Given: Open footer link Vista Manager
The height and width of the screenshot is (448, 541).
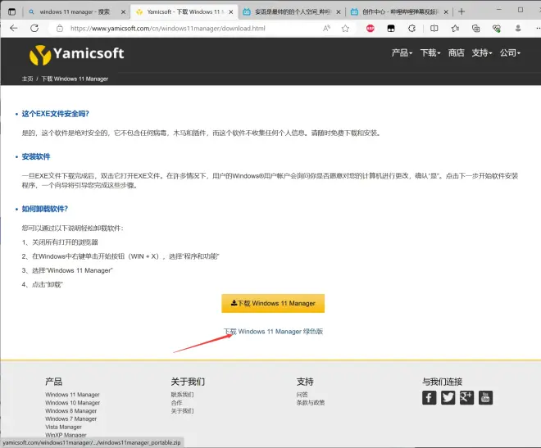Looking at the screenshot, I should point(63,427).
